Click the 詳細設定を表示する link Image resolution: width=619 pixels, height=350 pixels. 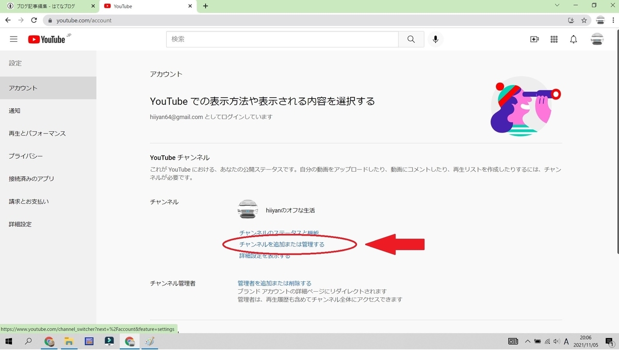pyautogui.click(x=265, y=256)
